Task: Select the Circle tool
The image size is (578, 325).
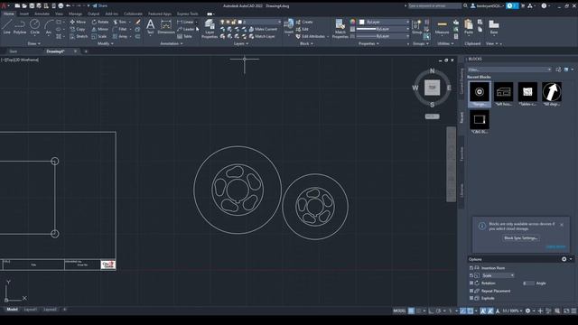Action: point(34,27)
